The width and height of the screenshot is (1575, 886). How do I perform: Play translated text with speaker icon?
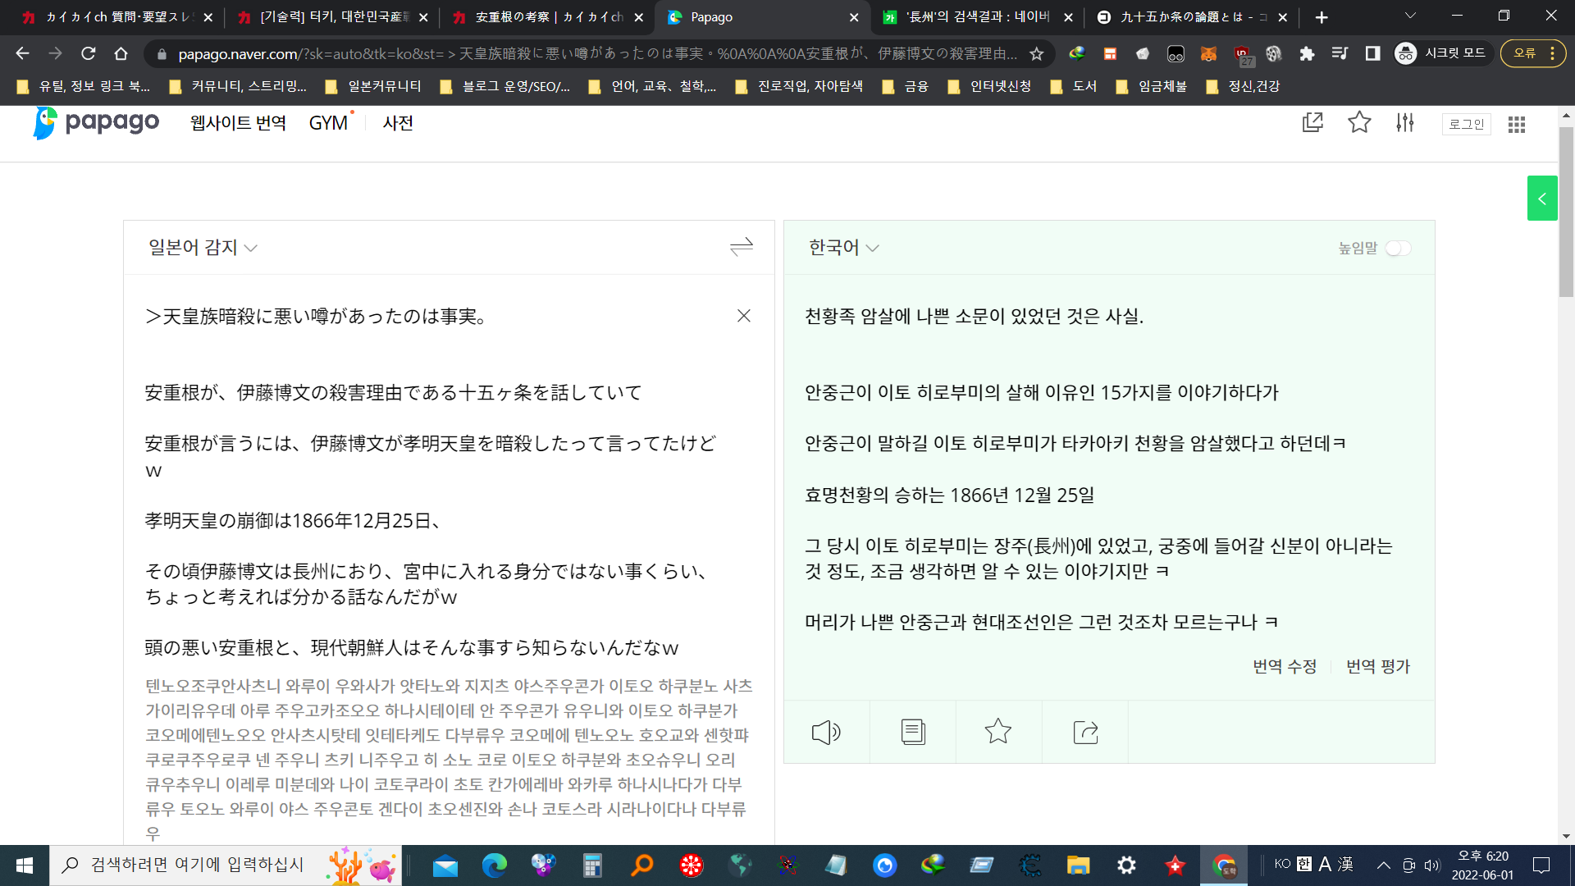(826, 732)
